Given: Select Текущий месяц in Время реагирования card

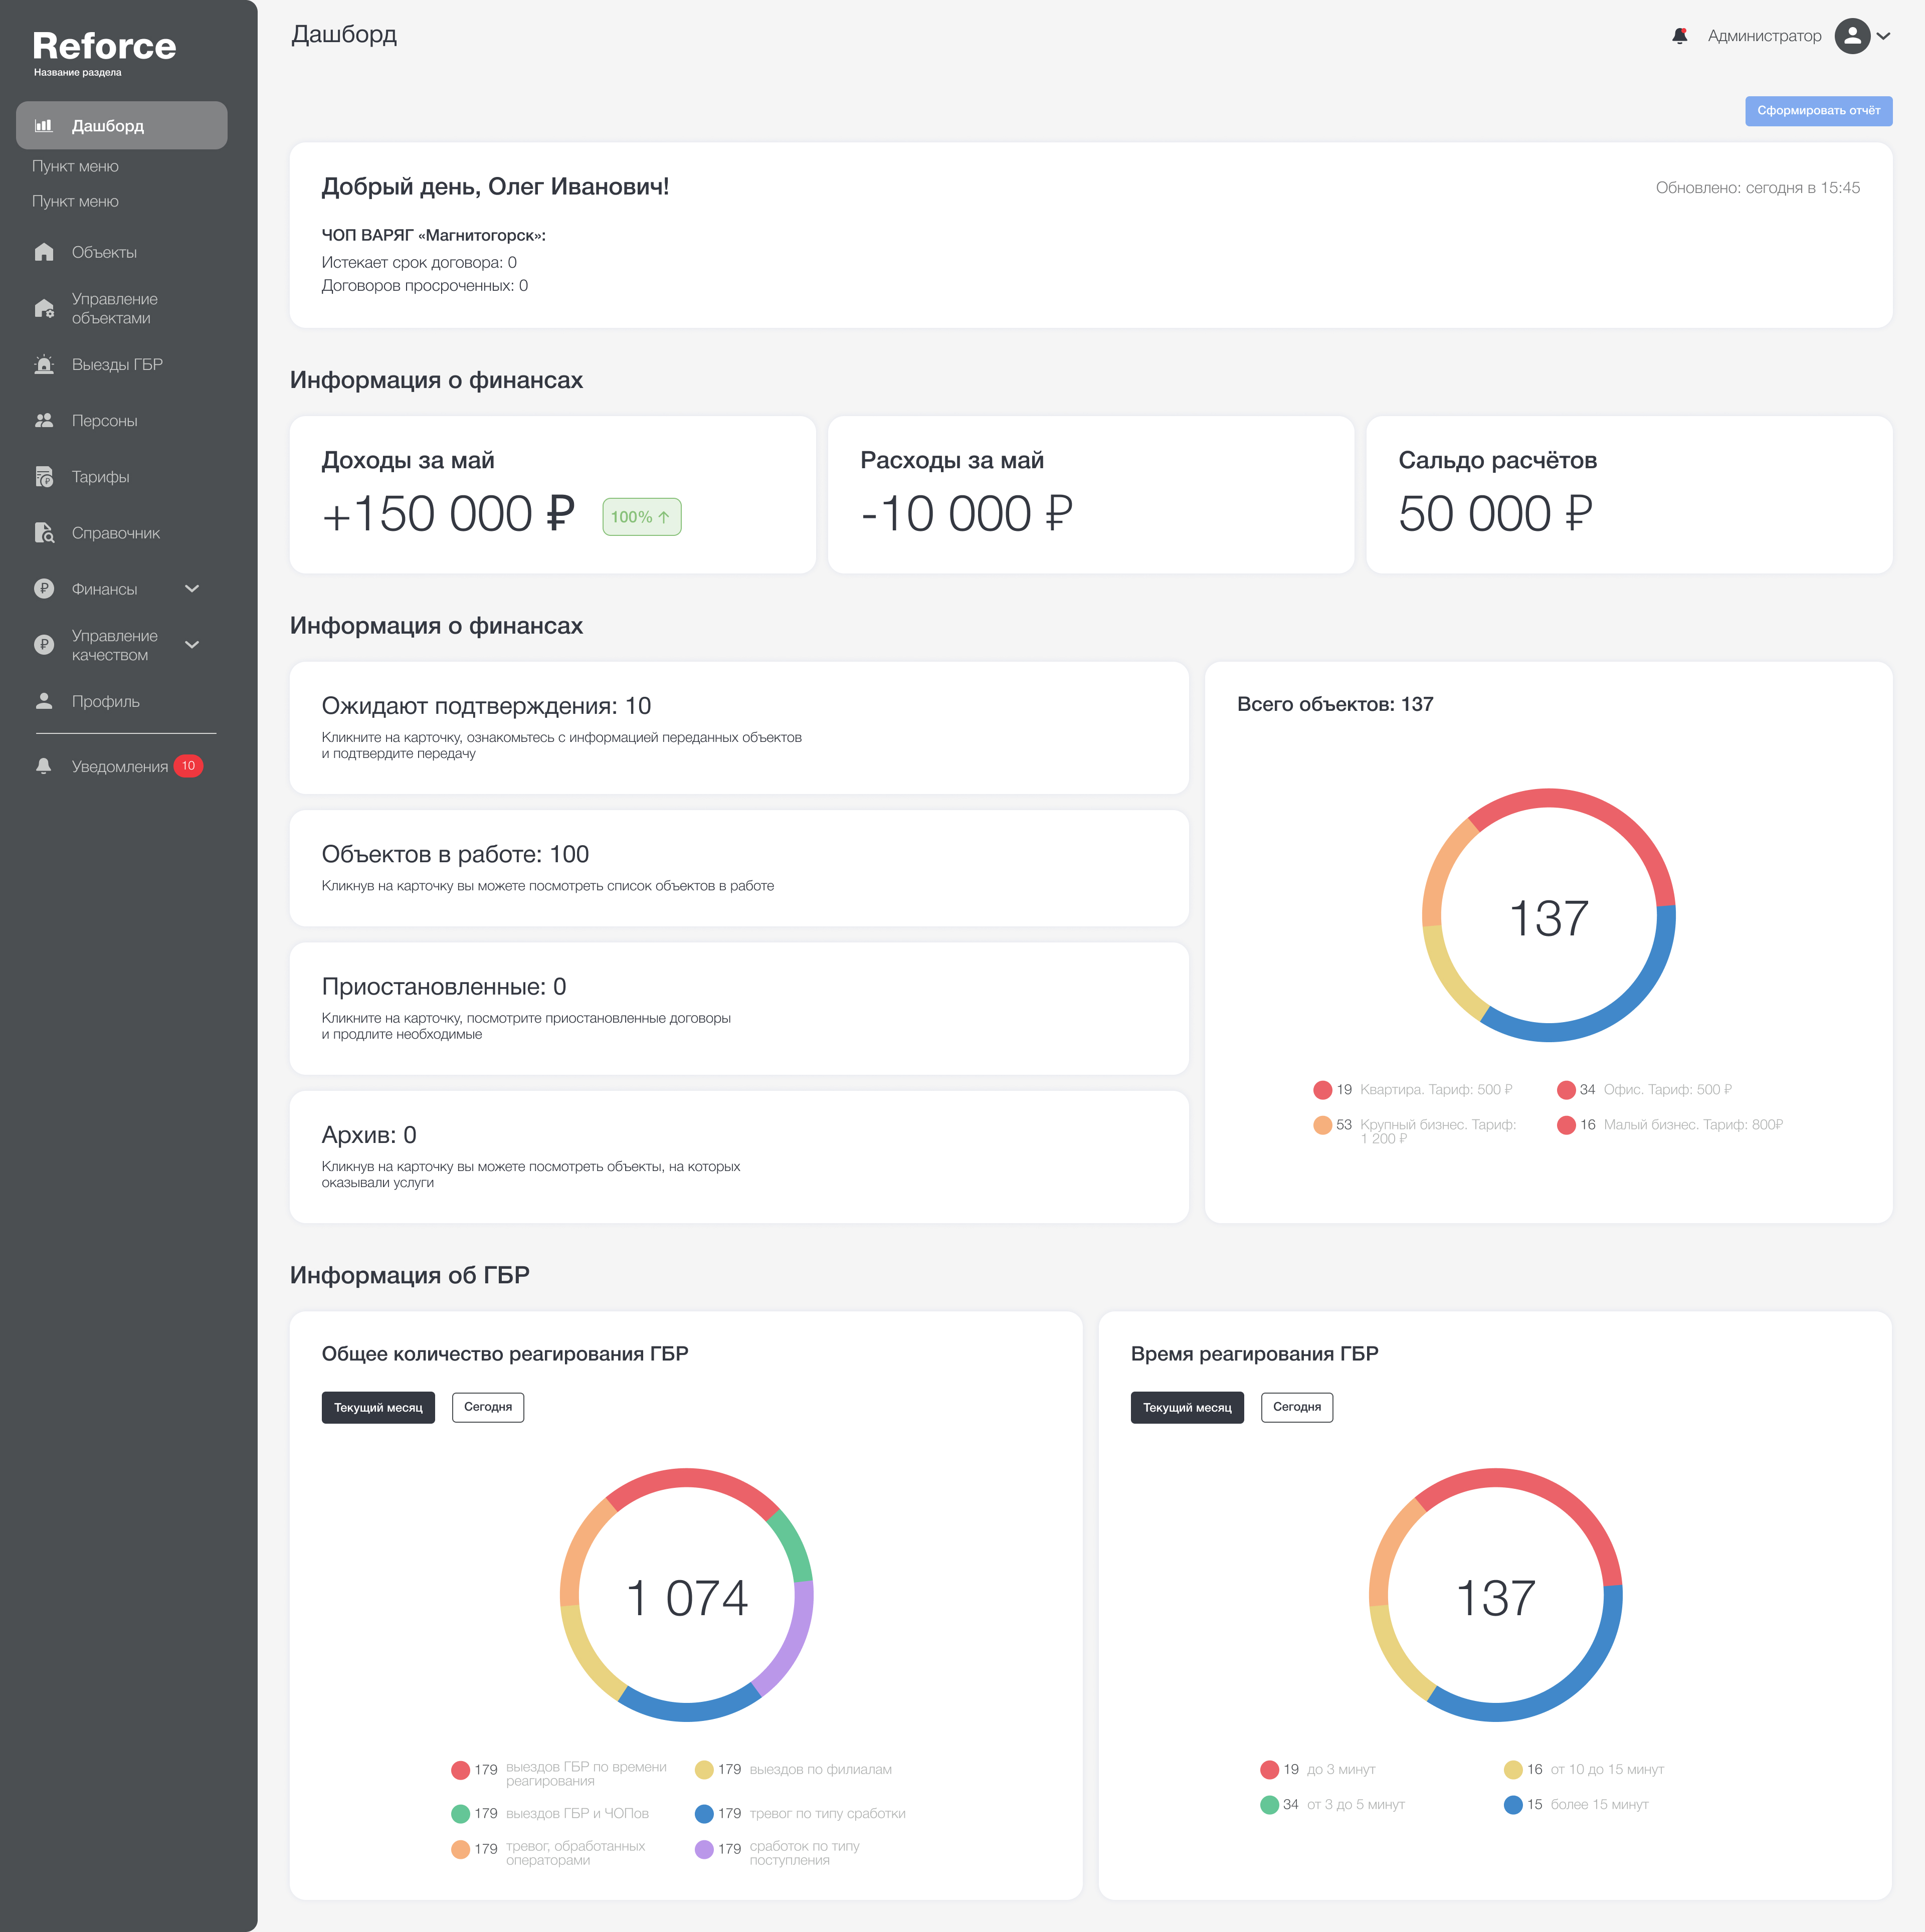Looking at the screenshot, I should coord(1187,1407).
